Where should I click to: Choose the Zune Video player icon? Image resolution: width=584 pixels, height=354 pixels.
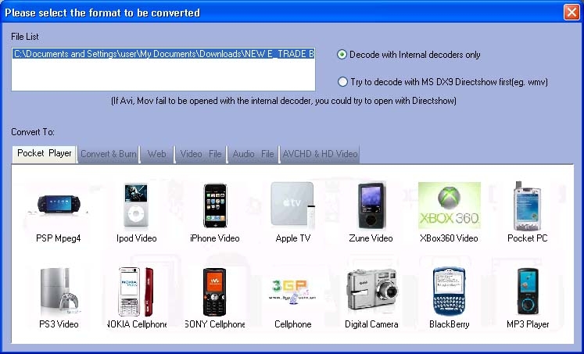[371, 206]
